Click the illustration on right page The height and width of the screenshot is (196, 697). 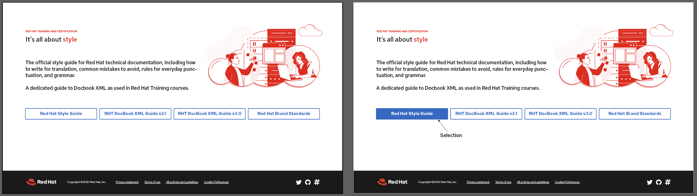pyautogui.click(x=614, y=56)
